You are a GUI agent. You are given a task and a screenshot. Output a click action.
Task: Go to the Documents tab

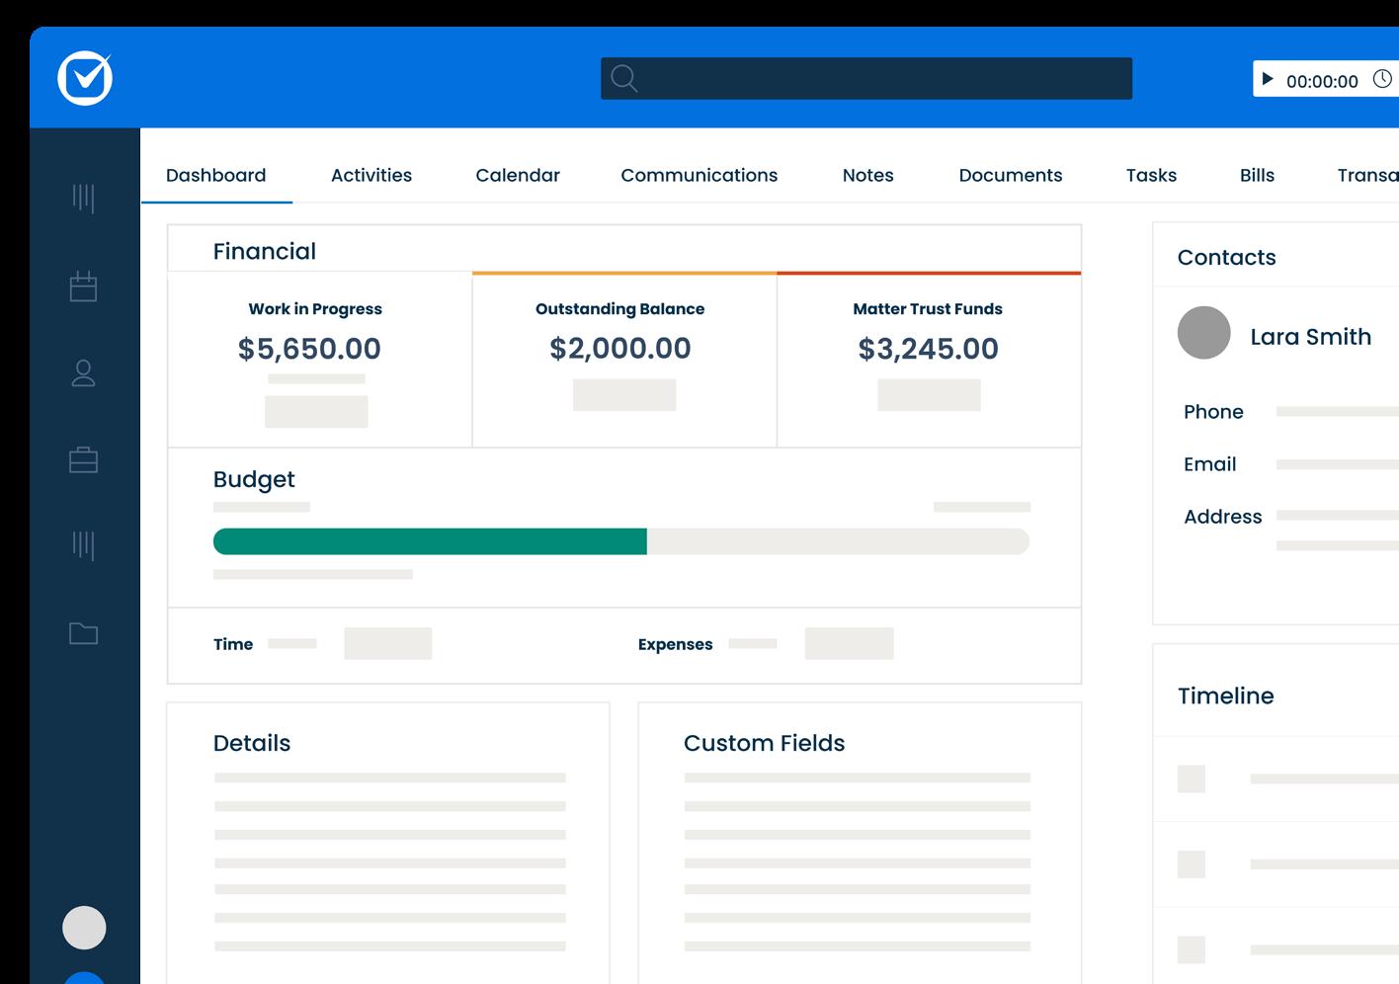click(x=1011, y=175)
